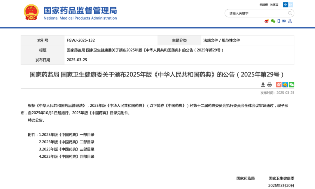Download the announcement via download icon

pyautogui.click(x=263, y=85)
